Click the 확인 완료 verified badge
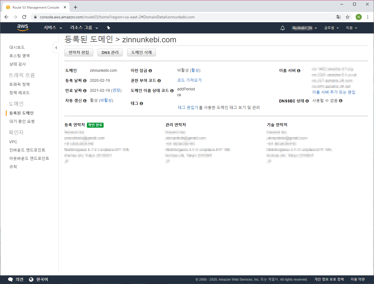374x284 pixels. point(95,125)
